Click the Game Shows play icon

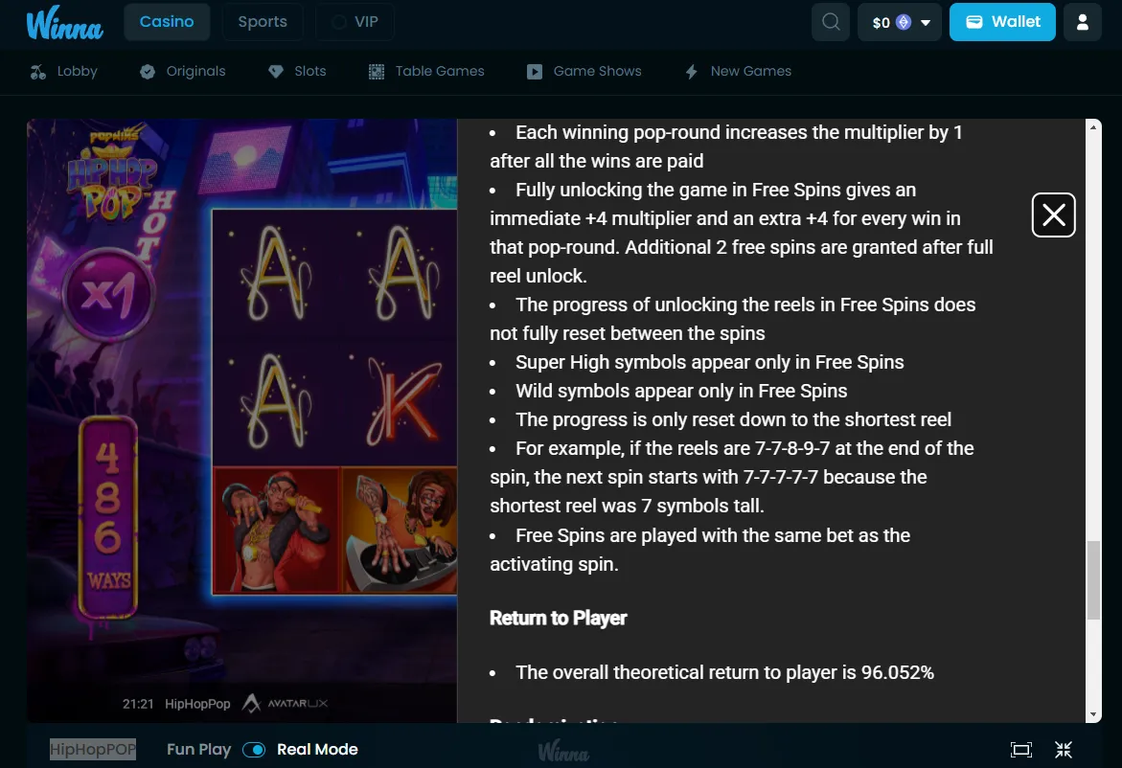point(535,72)
